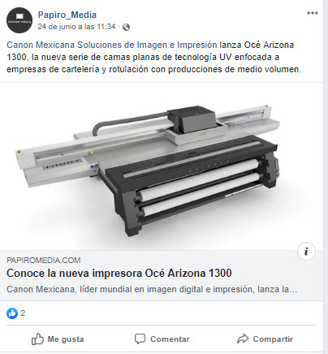
Task: Click the Papiro_Media profile avatar
Action: (x=19, y=20)
